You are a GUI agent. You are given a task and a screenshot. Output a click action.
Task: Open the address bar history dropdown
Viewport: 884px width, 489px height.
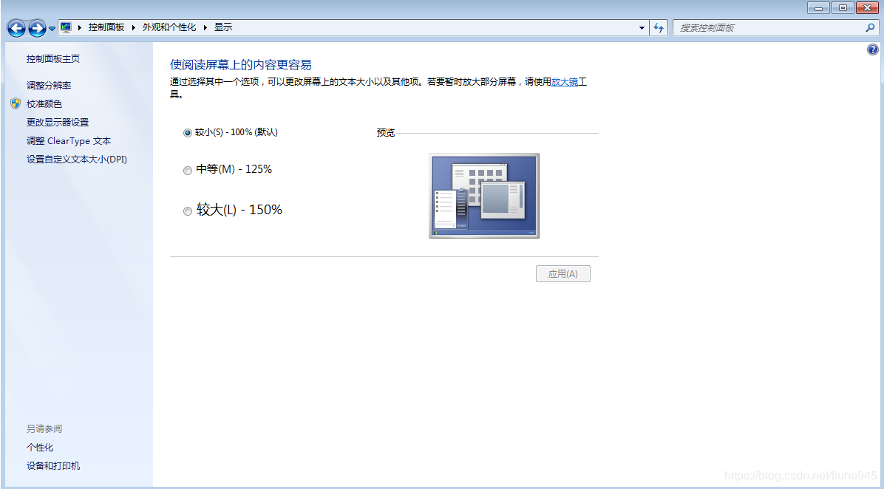tap(642, 27)
